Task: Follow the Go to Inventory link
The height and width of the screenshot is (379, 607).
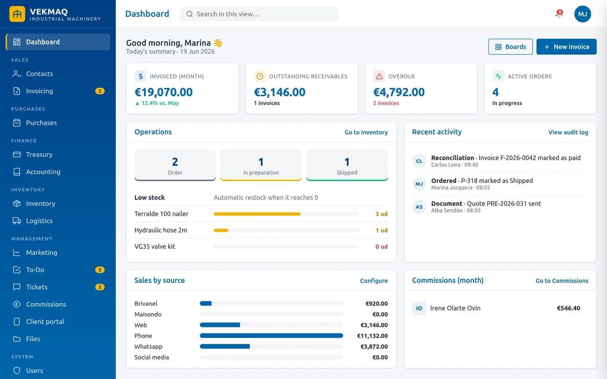Action: pos(366,133)
